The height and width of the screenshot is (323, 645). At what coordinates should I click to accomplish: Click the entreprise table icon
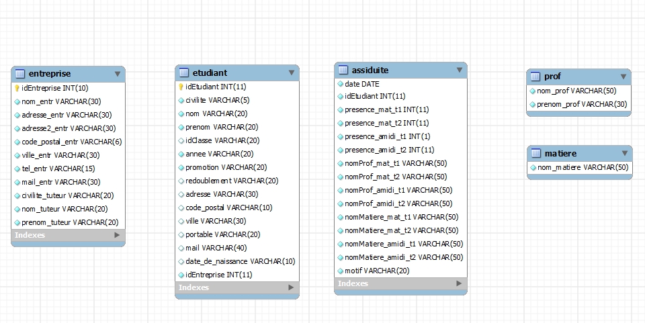click(19, 74)
